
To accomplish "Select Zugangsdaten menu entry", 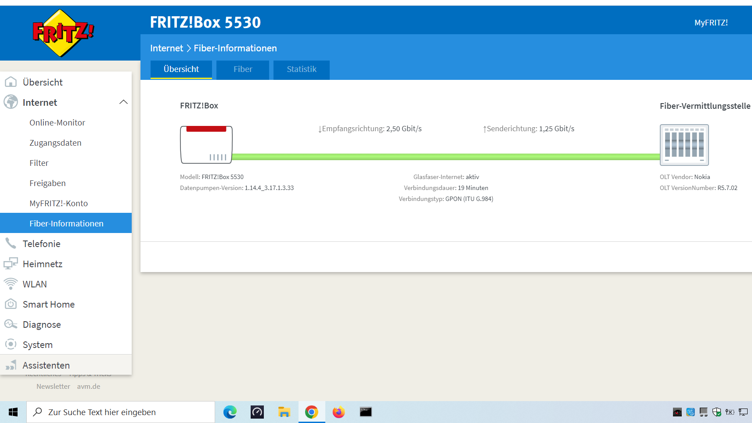I will 55,143.
